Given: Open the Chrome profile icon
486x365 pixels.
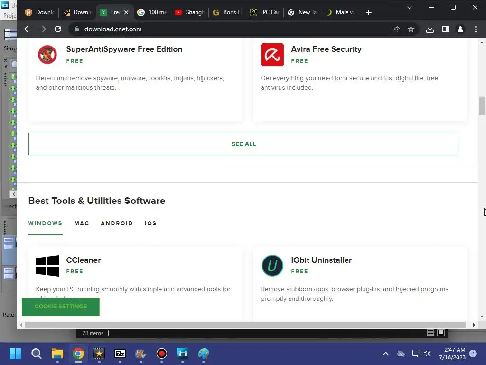Looking at the screenshot, I should point(460,29).
